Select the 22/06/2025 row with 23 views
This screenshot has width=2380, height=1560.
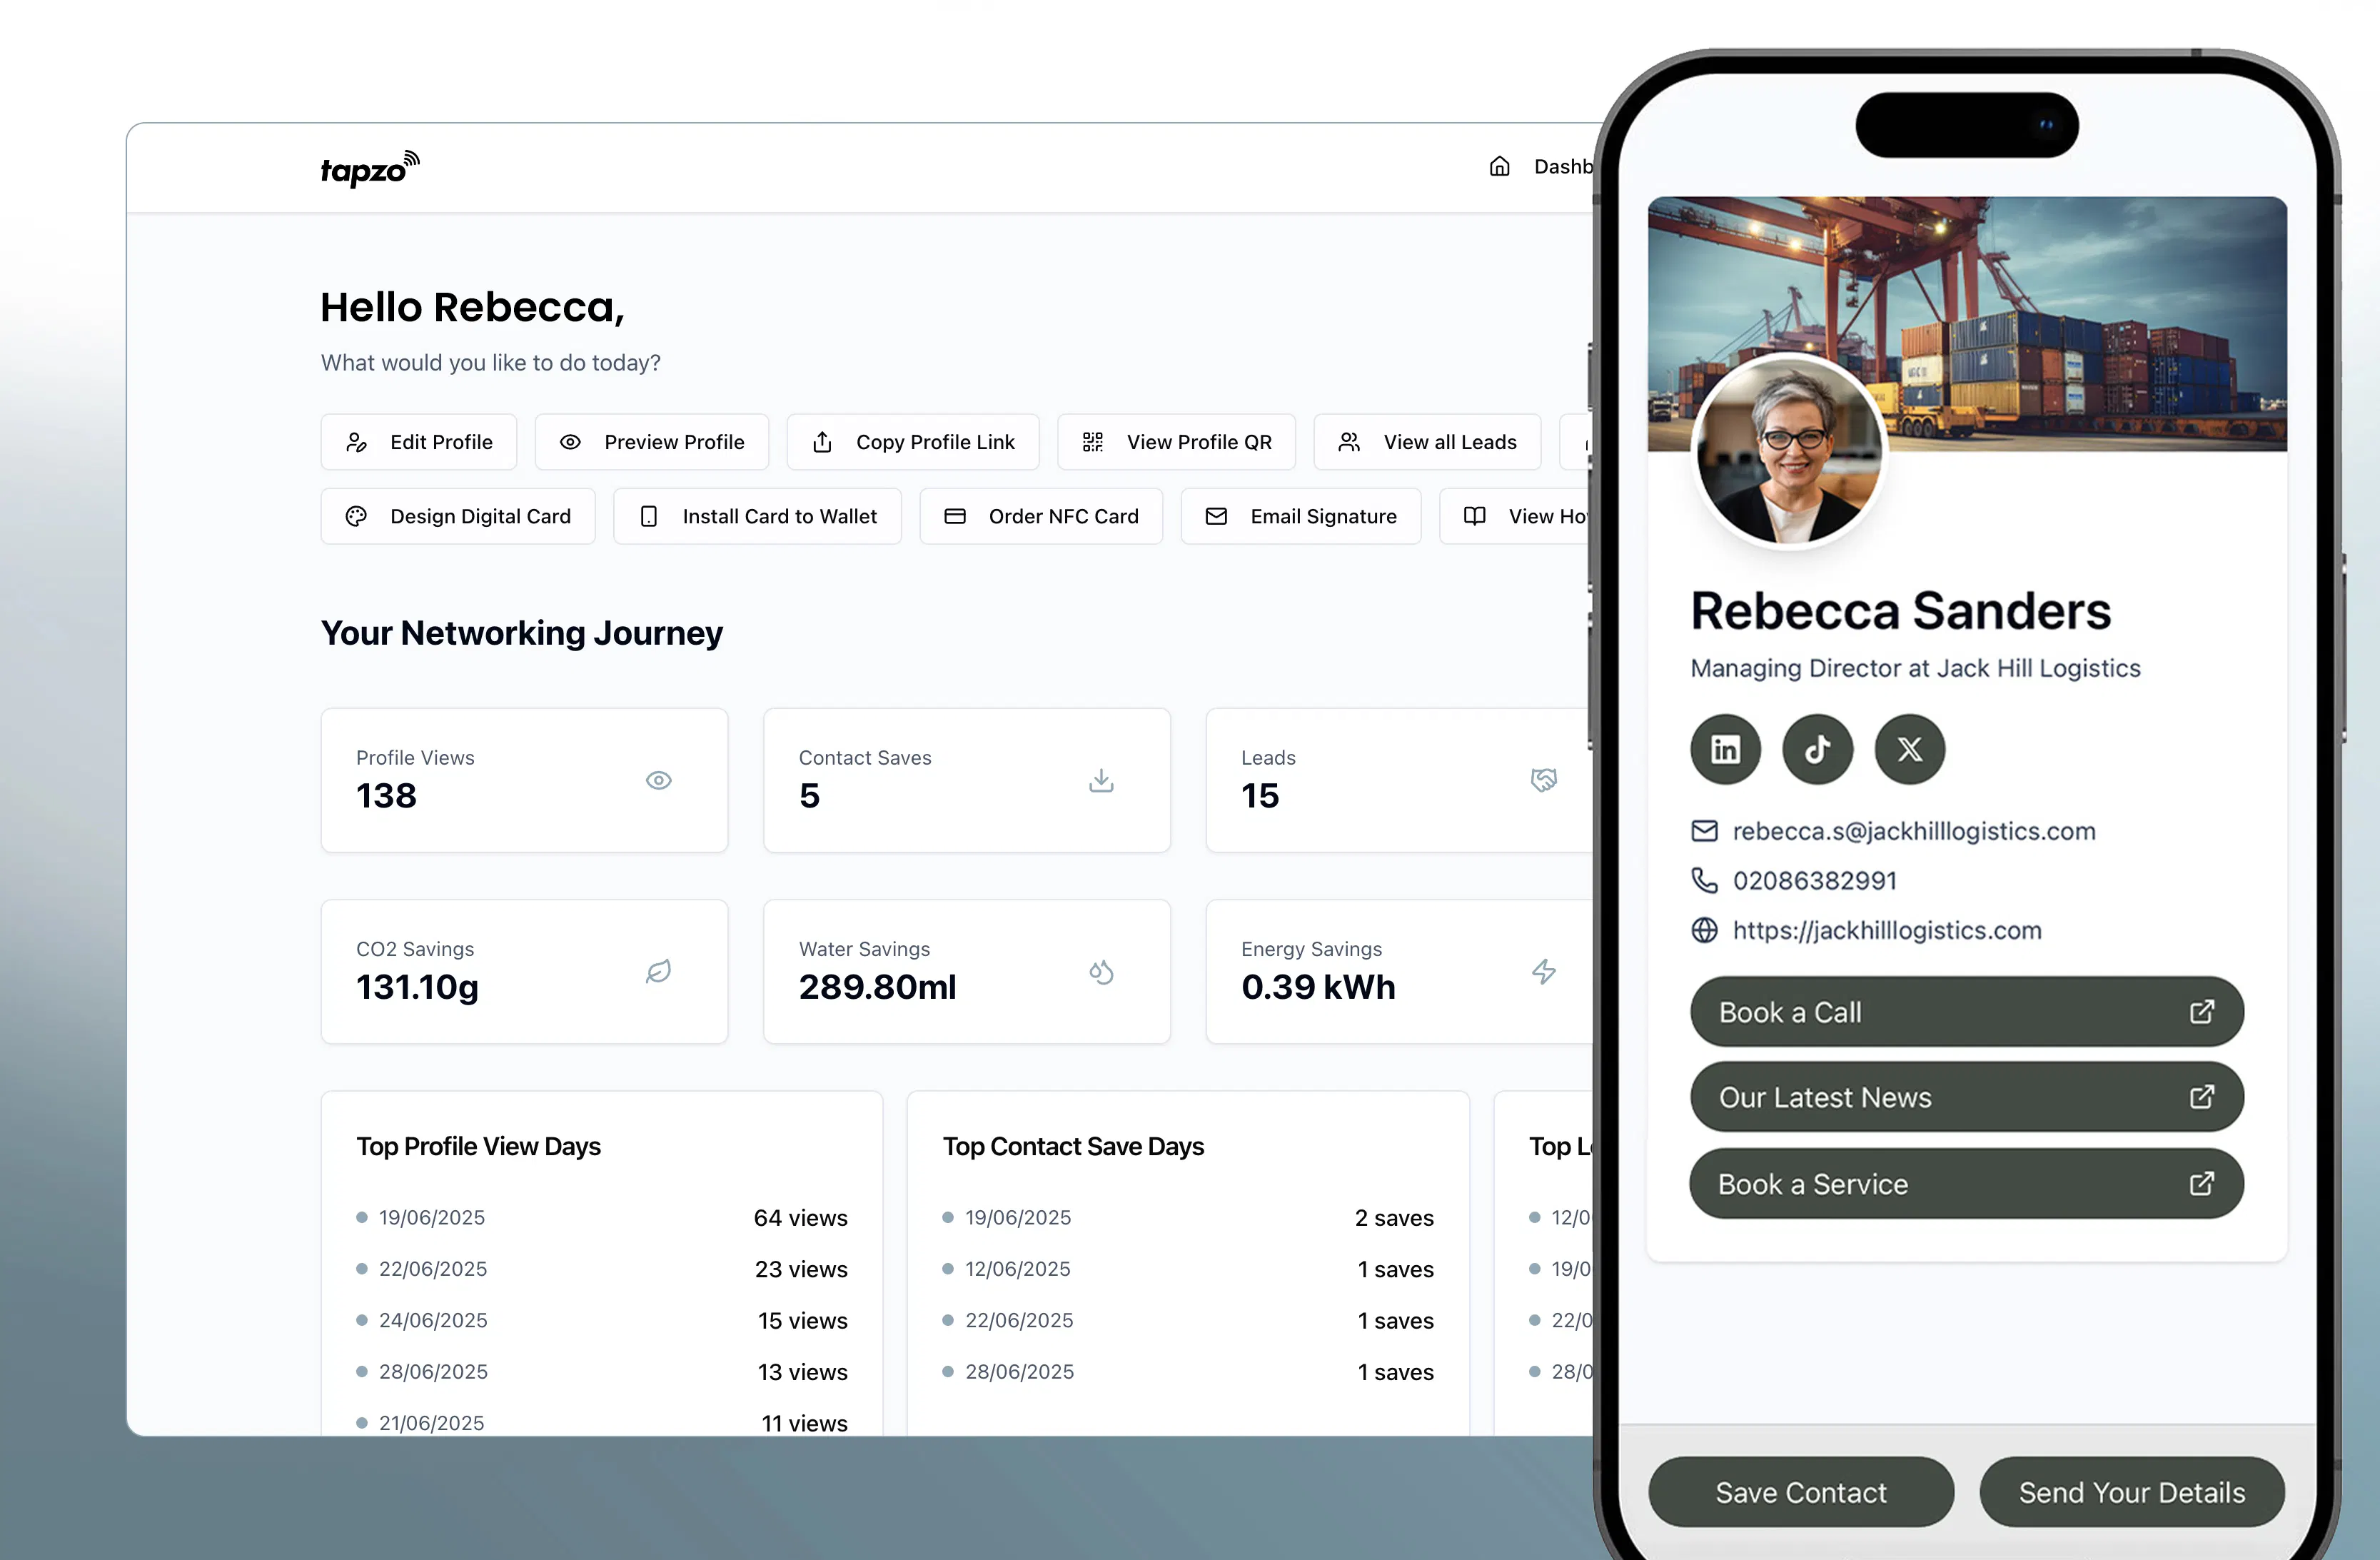tap(602, 1269)
